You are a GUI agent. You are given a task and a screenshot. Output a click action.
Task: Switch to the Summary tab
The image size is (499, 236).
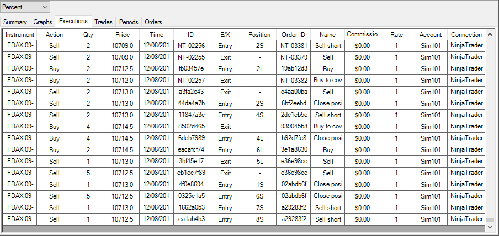[15, 22]
